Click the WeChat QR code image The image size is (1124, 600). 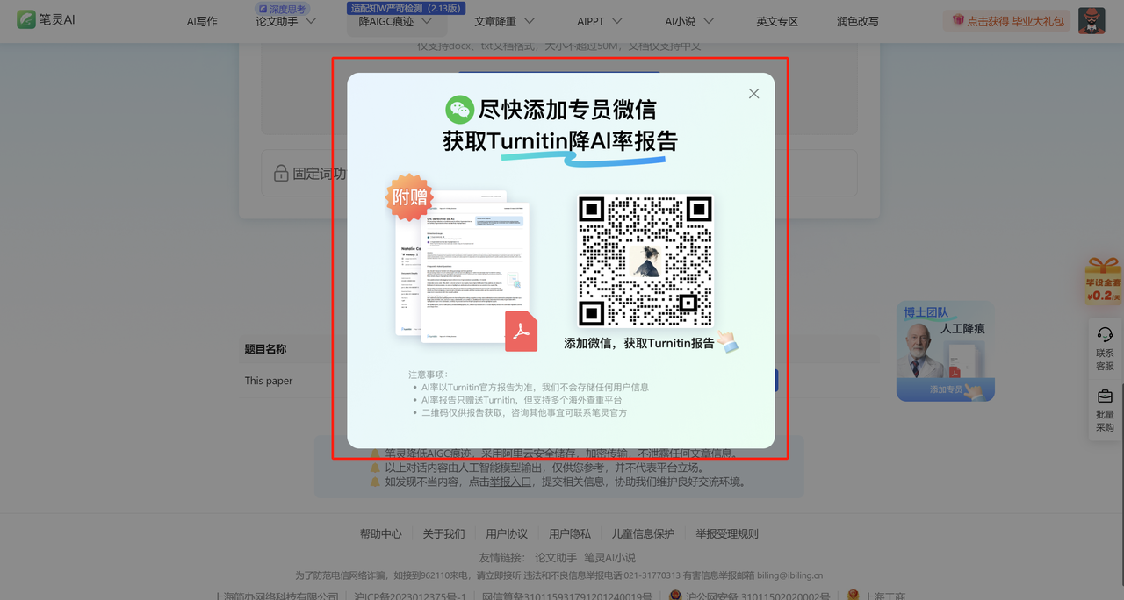tap(645, 261)
